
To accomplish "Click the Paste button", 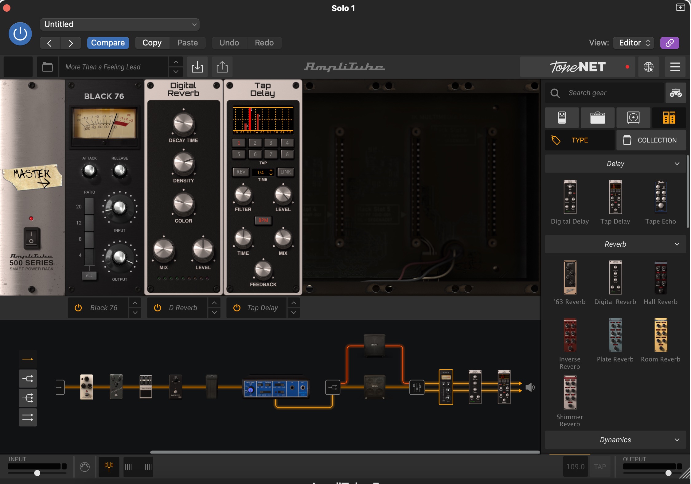I will pos(188,43).
